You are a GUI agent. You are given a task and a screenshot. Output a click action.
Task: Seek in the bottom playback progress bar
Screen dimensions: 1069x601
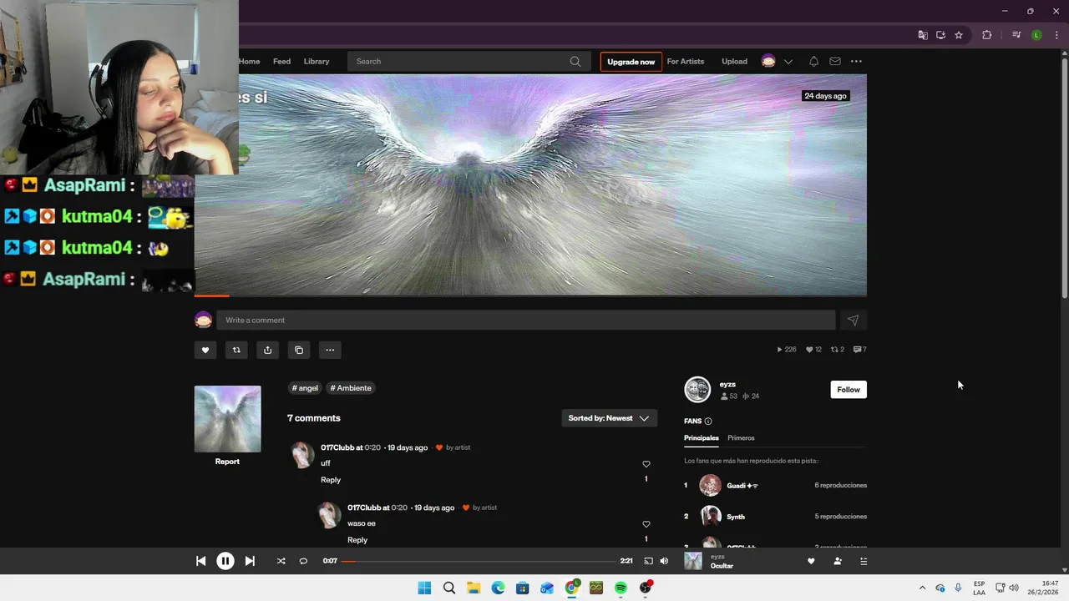click(480, 561)
